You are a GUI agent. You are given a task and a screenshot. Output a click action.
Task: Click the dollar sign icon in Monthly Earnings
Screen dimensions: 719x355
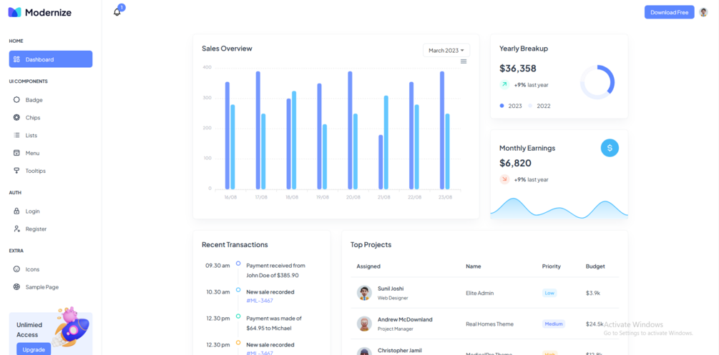[x=610, y=148]
